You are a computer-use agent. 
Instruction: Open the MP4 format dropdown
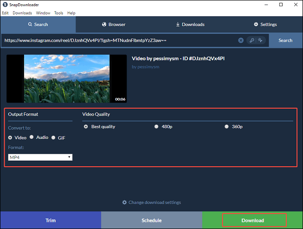coord(40,157)
